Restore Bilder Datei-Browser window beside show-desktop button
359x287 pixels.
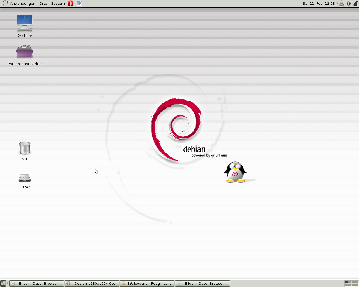pos(36,284)
